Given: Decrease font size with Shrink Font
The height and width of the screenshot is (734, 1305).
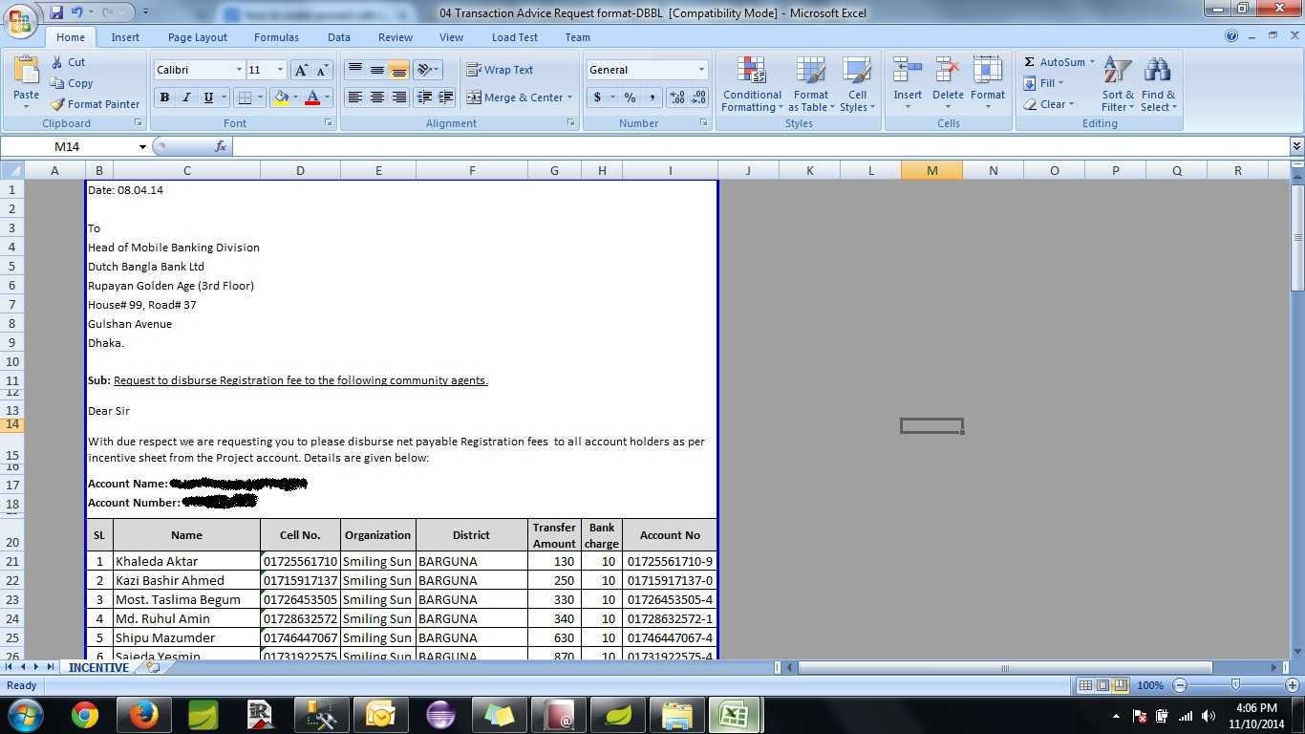Looking at the screenshot, I should [x=322, y=70].
